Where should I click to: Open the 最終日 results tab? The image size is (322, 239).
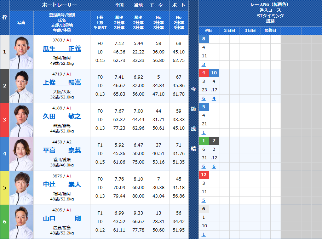[x=271, y=30]
